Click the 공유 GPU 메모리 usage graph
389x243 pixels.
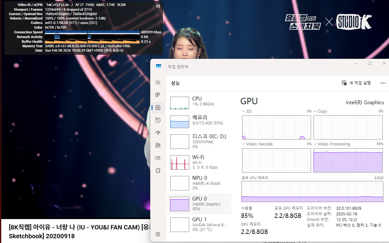coord(313,191)
